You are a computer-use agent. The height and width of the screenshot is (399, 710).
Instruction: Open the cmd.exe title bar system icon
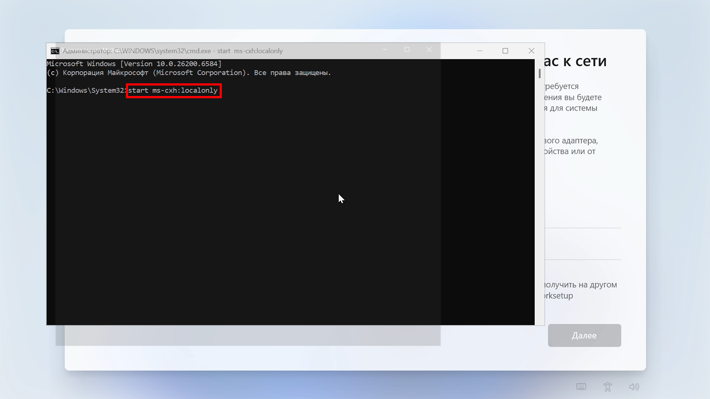coord(55,51)
